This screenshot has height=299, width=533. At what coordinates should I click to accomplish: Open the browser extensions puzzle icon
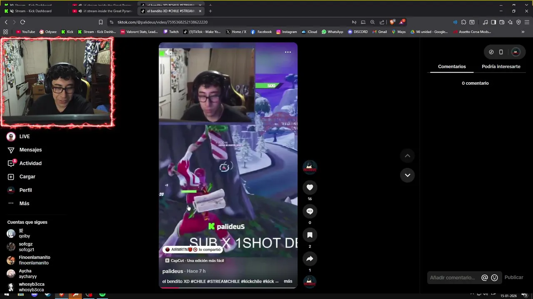[x=463, y=22]
